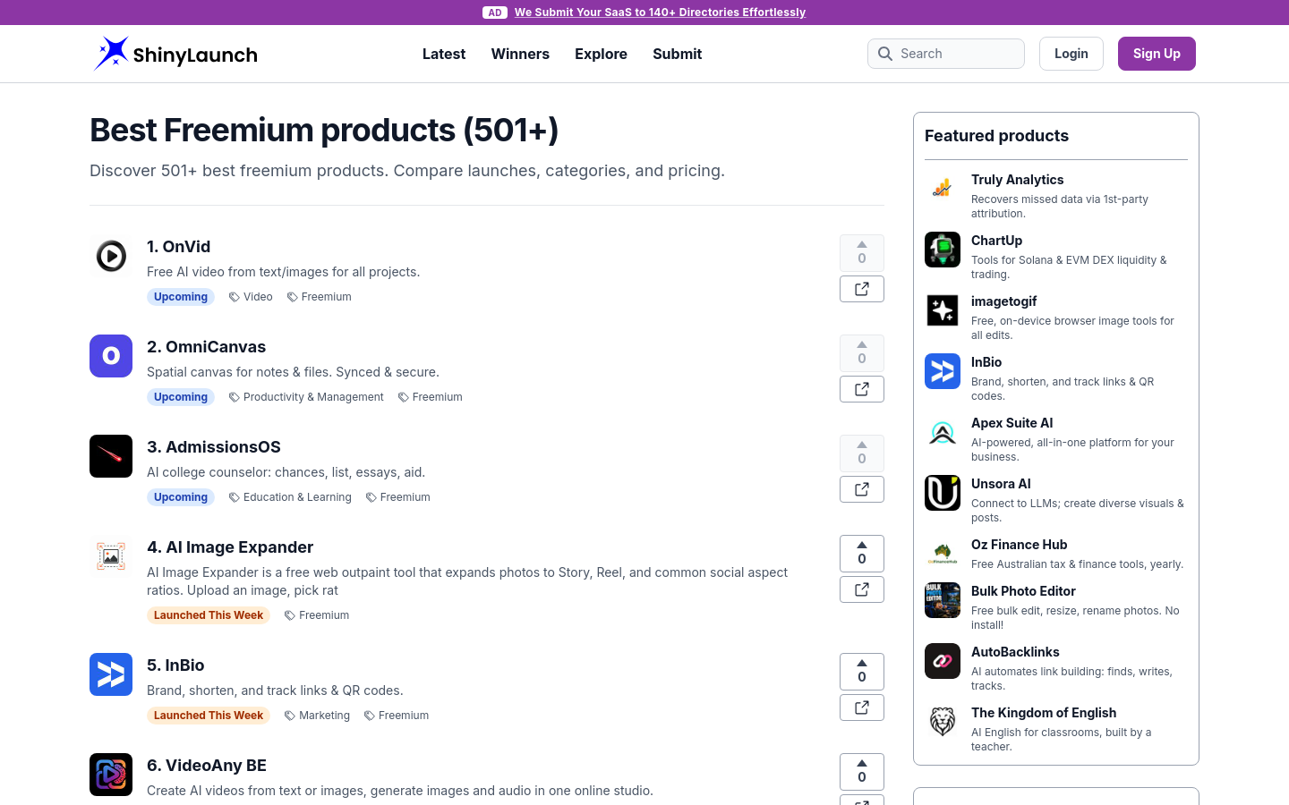1289x805 pixels.
Task: Upvote InBio in the product list
Action: coord(862,672)
